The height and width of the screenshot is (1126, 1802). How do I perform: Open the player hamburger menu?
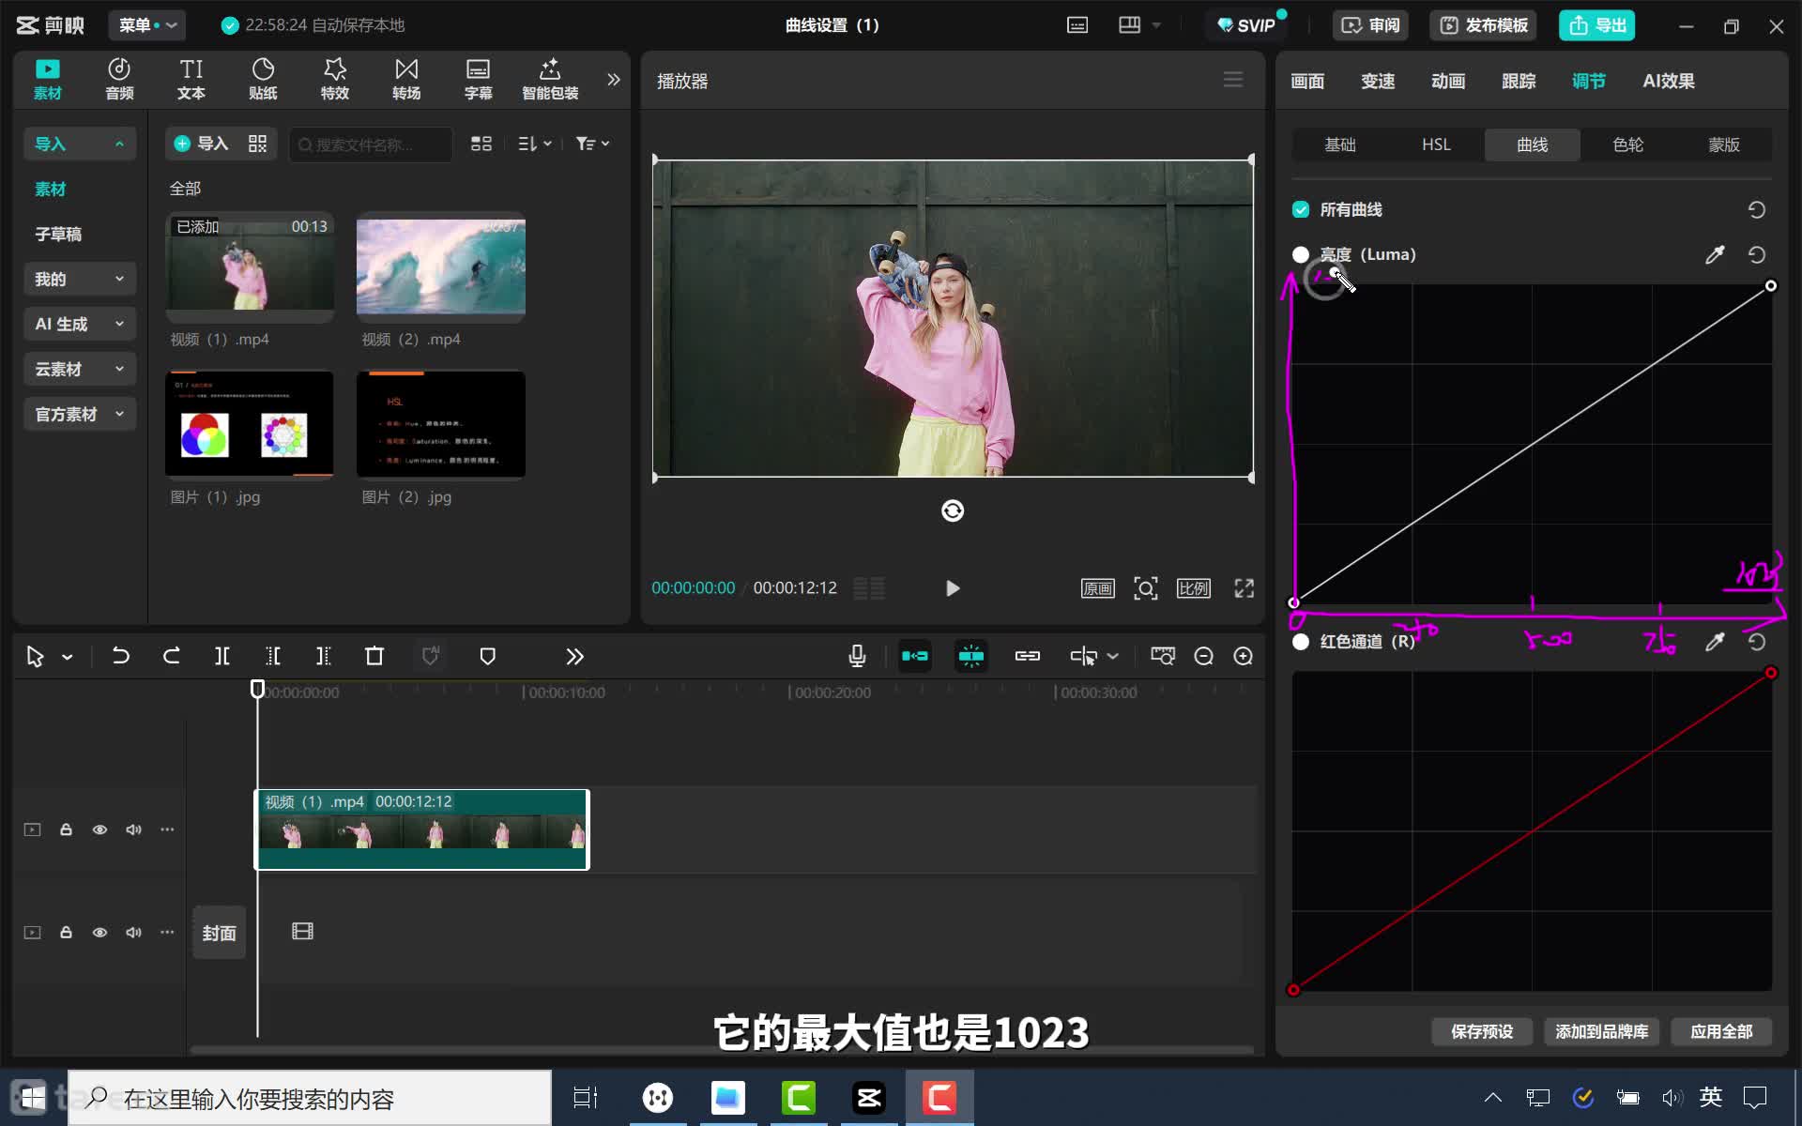point(1233,80)
